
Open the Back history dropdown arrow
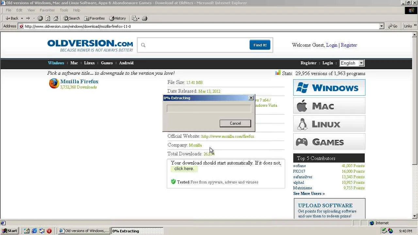tap(22, 18)
